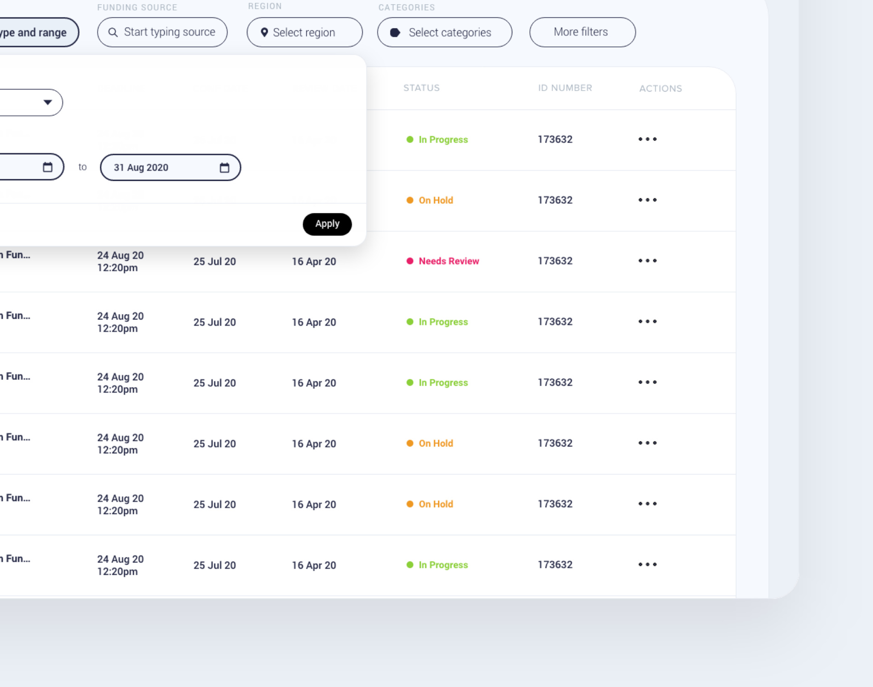Open More filters
This screenshot has width=873, height=687.
pos(582,32)
